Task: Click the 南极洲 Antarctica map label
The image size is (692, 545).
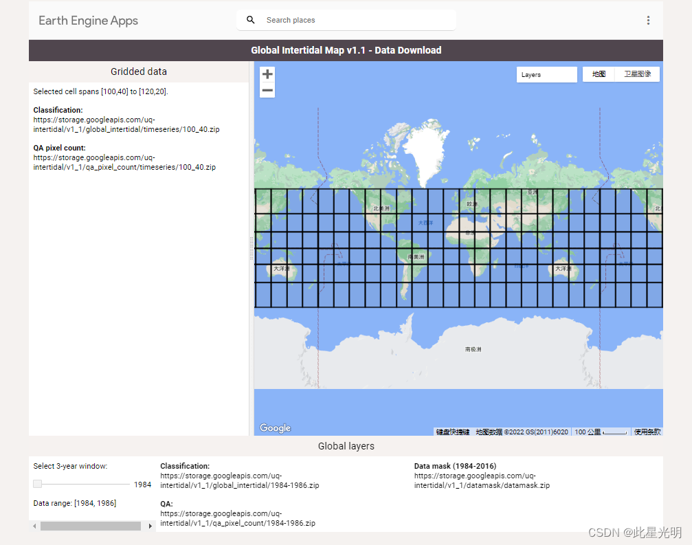Action: pyautogui.click(x=473, y=349)
